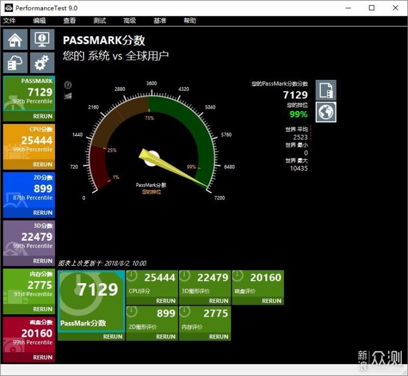Open the 编辑 menu
The width and height of the screenshot is (408, 376).
coord(39,20)
